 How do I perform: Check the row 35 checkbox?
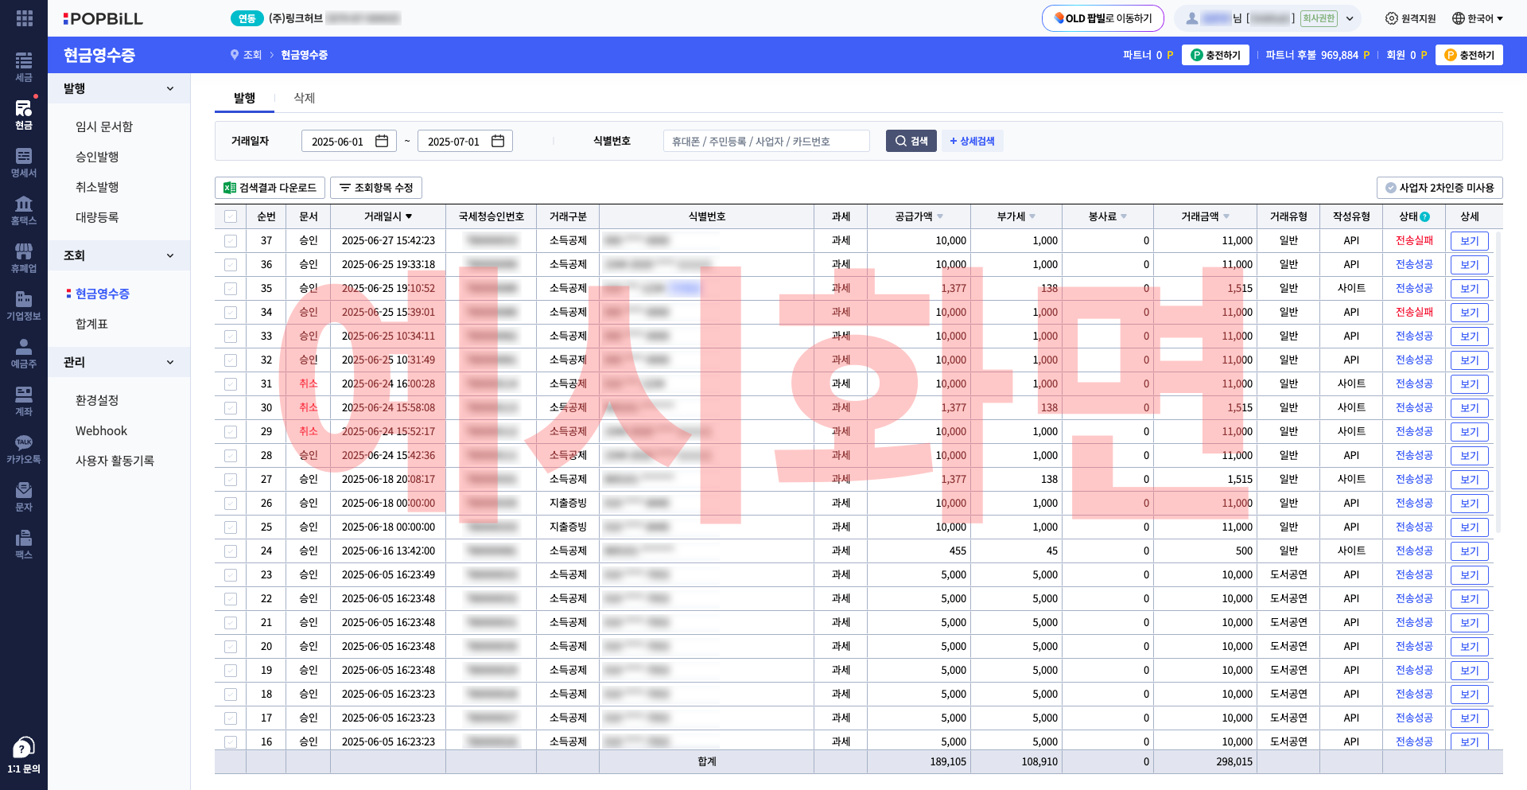pos(231,288)
